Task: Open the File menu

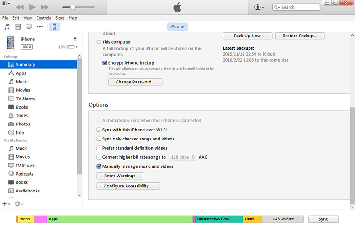Action: [x=5, y=18]
